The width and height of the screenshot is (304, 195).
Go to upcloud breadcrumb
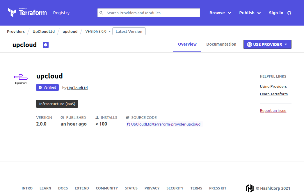[70, 32]
